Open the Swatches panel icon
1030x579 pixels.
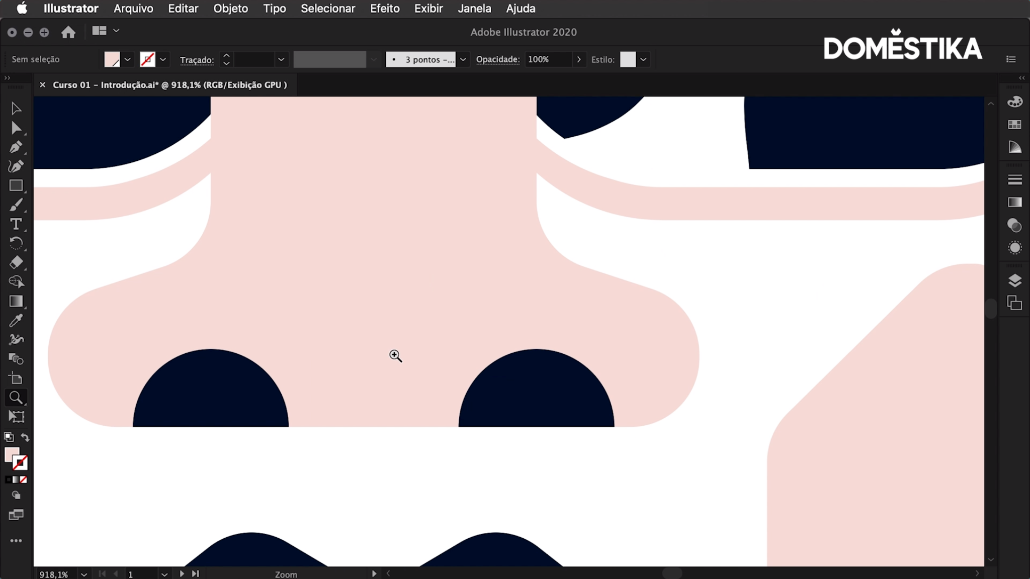(1014, 125)
